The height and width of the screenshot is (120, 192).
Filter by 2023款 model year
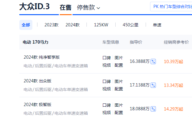coord(51,25)
